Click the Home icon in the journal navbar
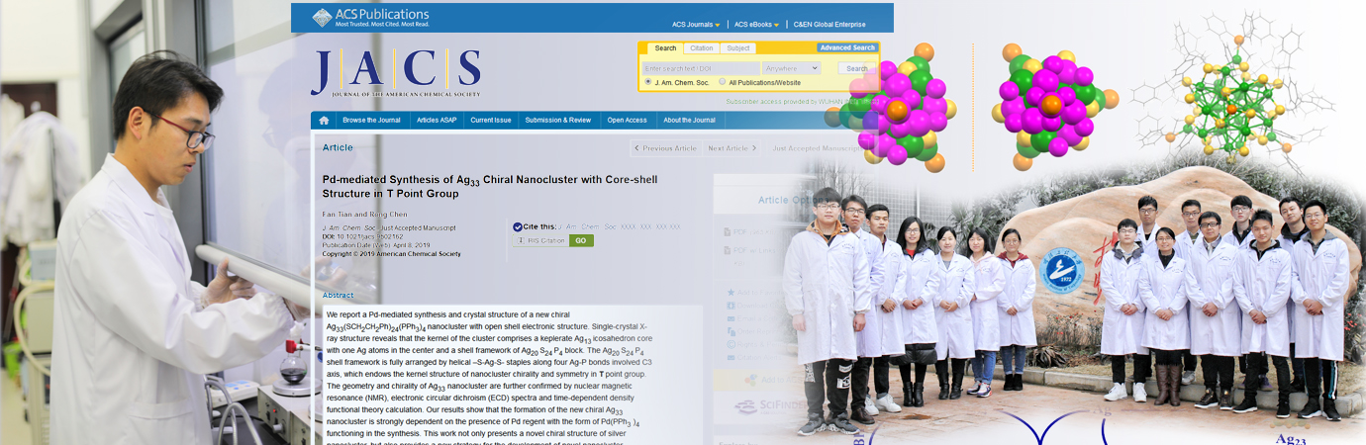 click(x=324, y=121)
